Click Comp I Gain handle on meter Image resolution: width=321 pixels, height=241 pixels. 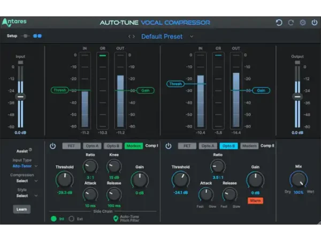click(146, 91)
